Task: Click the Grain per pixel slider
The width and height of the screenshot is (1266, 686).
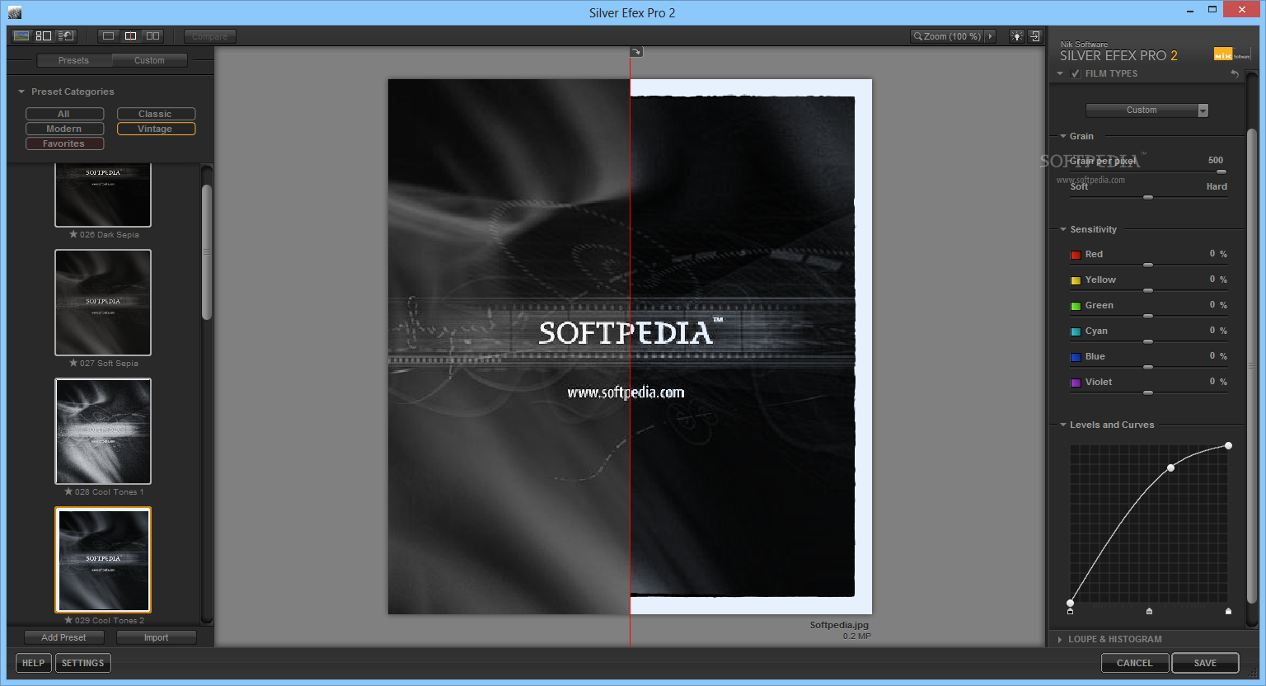Action: tap(1148, 171)
